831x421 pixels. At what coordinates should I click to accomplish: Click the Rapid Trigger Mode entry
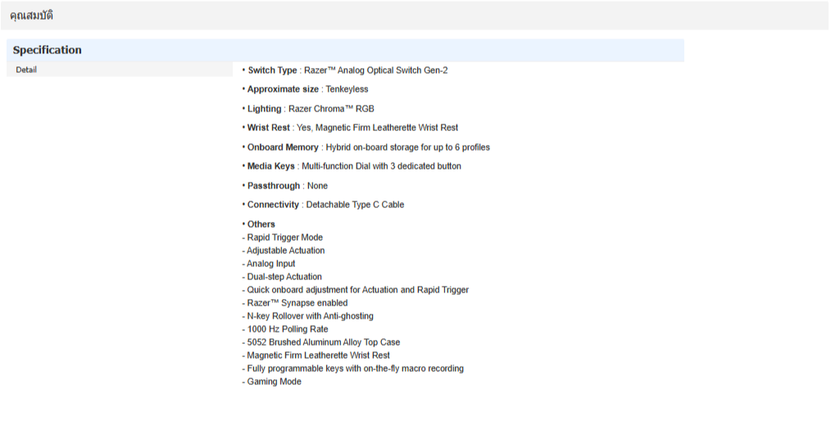[283, 238]
